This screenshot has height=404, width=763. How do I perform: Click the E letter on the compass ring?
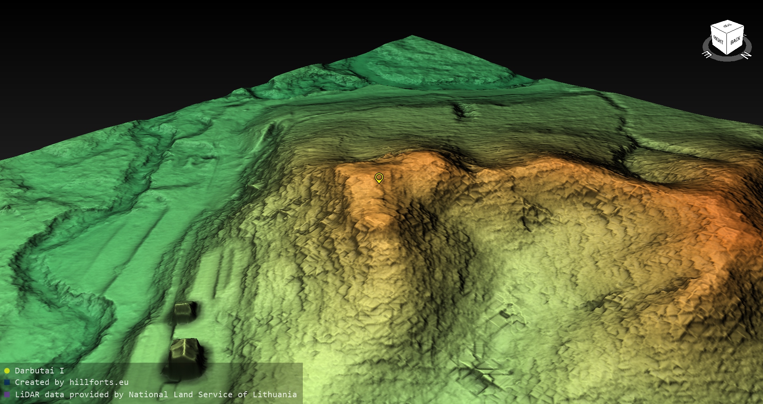(707, 54)
